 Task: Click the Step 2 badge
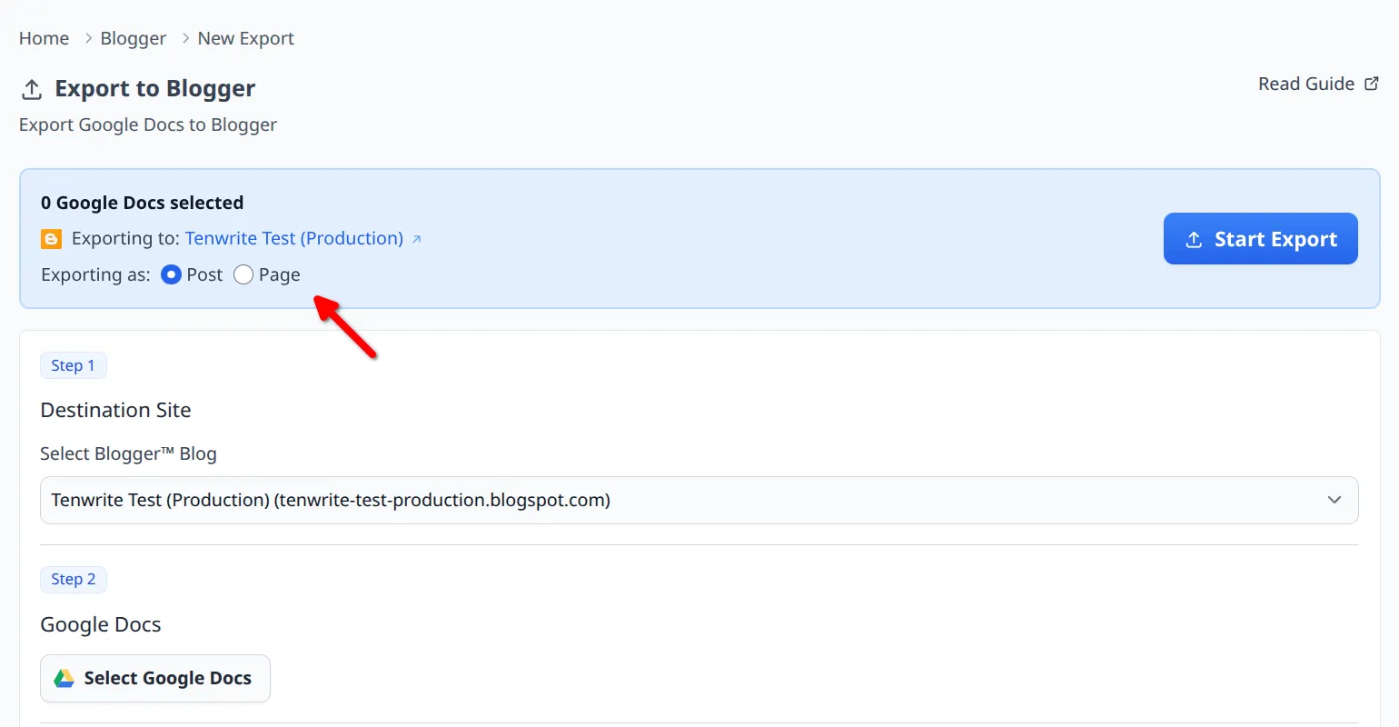[x=74, y=579]
